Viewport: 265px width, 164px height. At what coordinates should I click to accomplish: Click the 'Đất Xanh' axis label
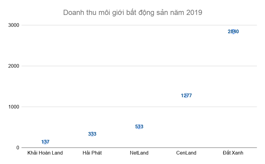click(x=233, y=153)
